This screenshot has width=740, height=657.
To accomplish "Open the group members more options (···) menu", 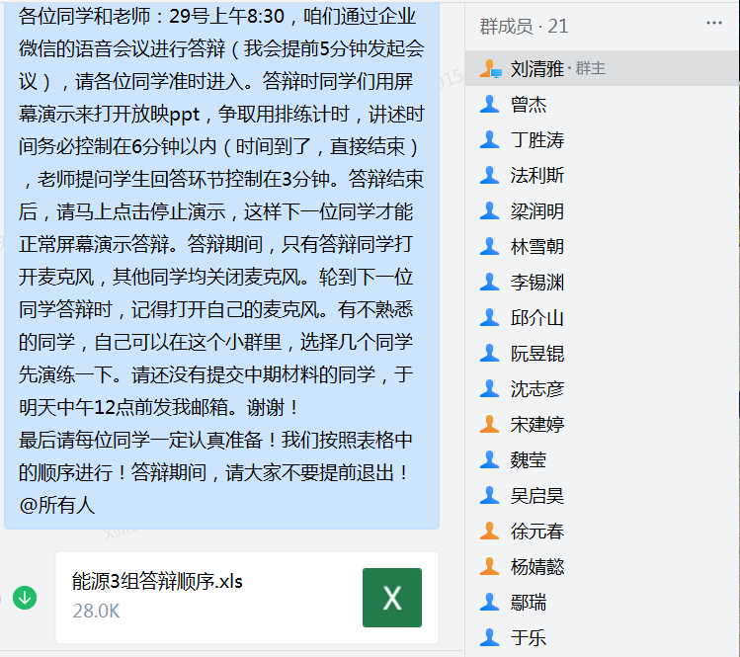I will pyautogui.click(x=714, y=24).
